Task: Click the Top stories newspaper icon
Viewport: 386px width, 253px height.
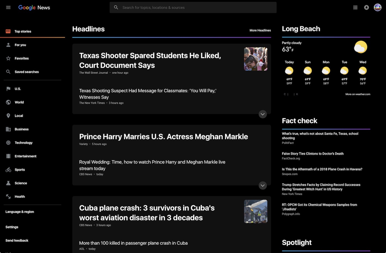Action: point(8,31)
